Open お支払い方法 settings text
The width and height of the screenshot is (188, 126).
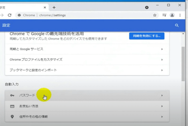(x=29, y=106)
